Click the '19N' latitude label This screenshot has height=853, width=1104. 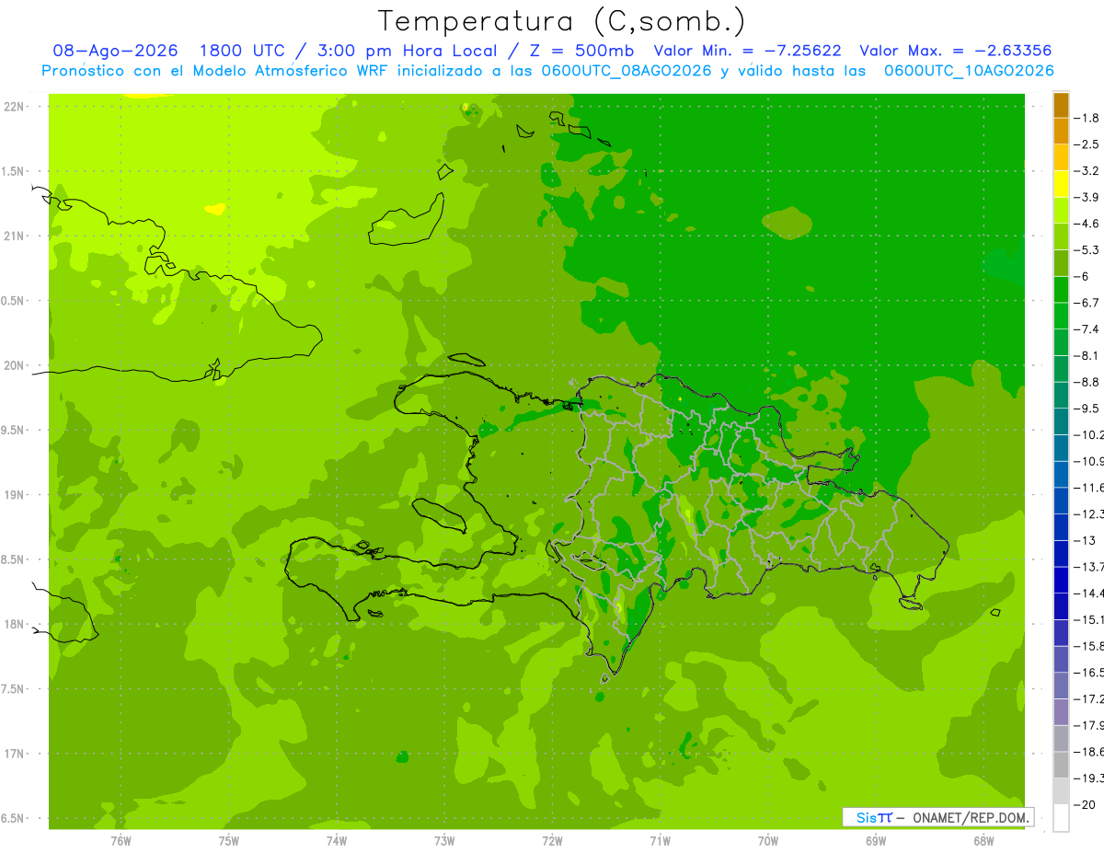click(15, 495)
